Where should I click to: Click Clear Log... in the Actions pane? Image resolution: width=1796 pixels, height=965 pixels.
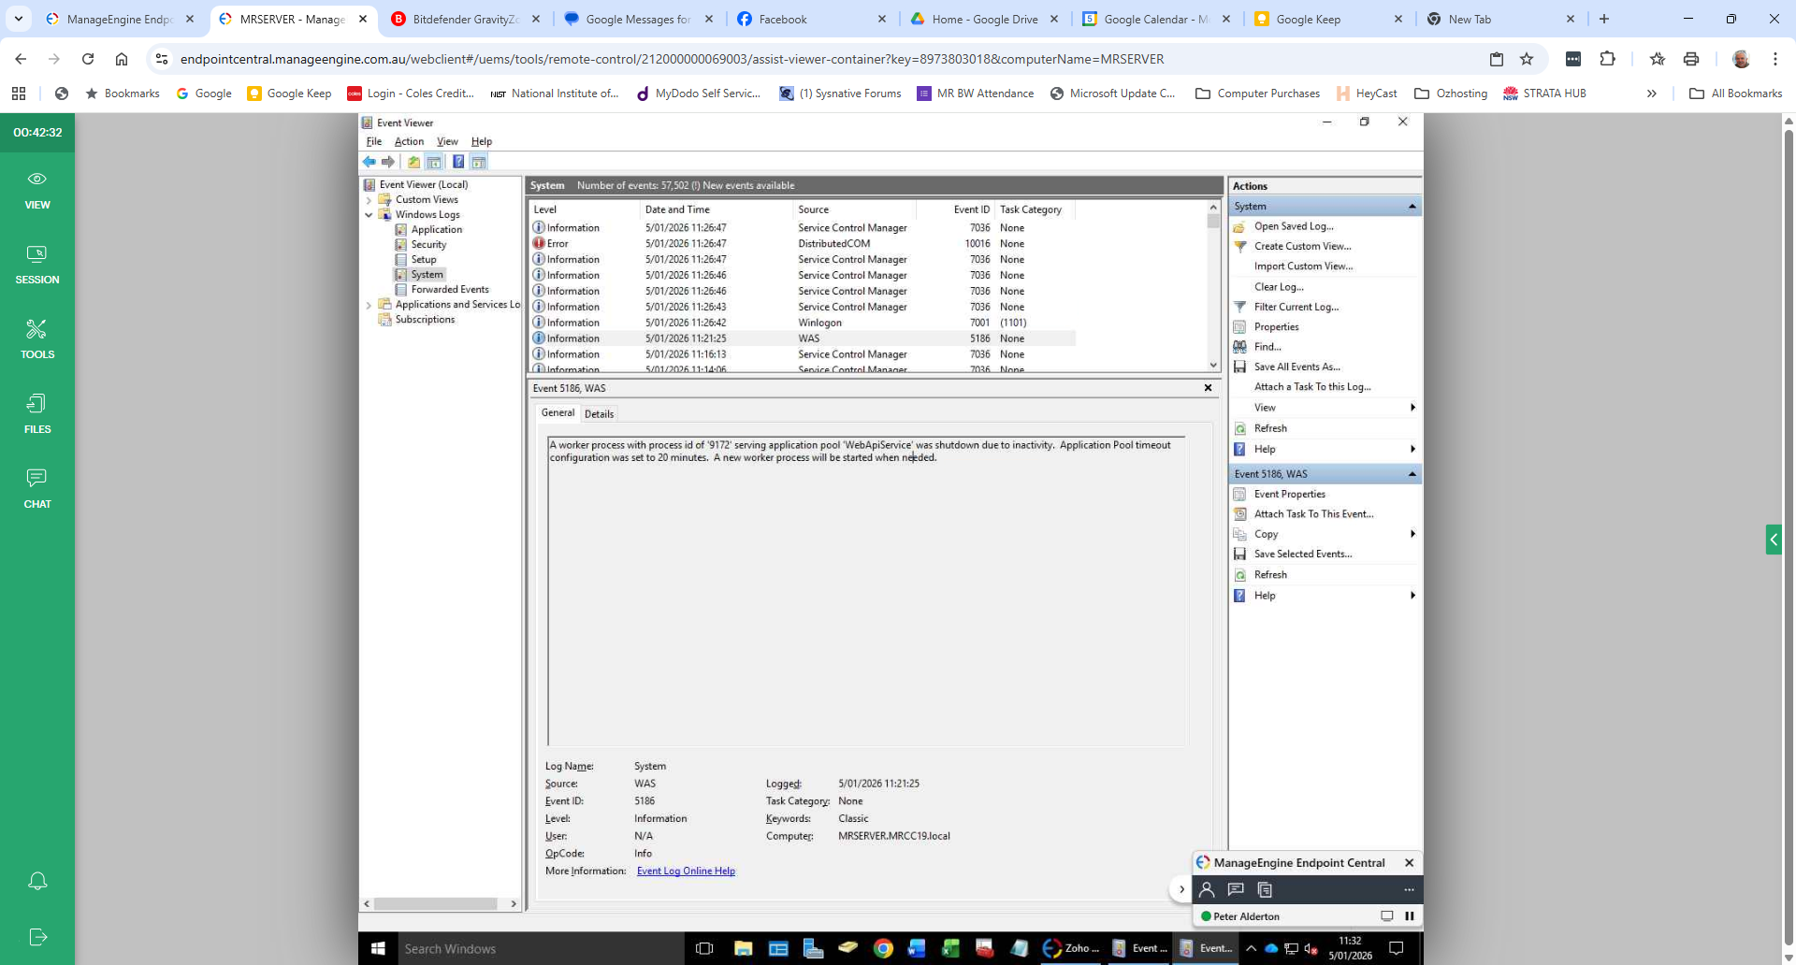(1279, 287)
